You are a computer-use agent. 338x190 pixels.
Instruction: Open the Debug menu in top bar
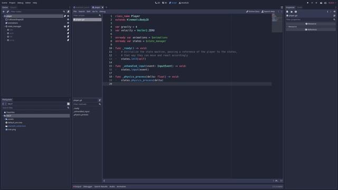[20, 3]
